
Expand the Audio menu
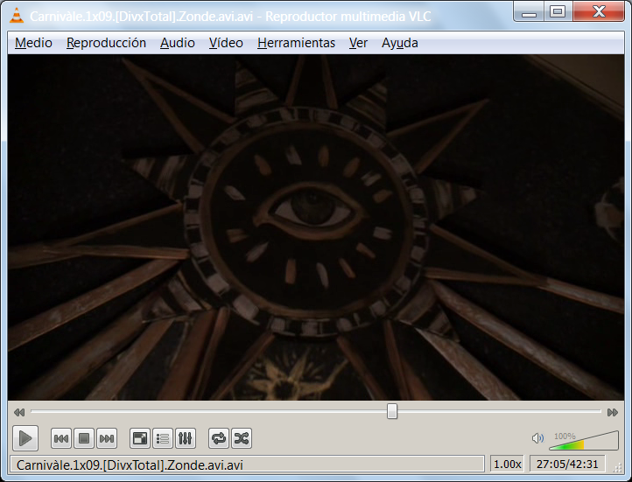(x=178, y=43)
